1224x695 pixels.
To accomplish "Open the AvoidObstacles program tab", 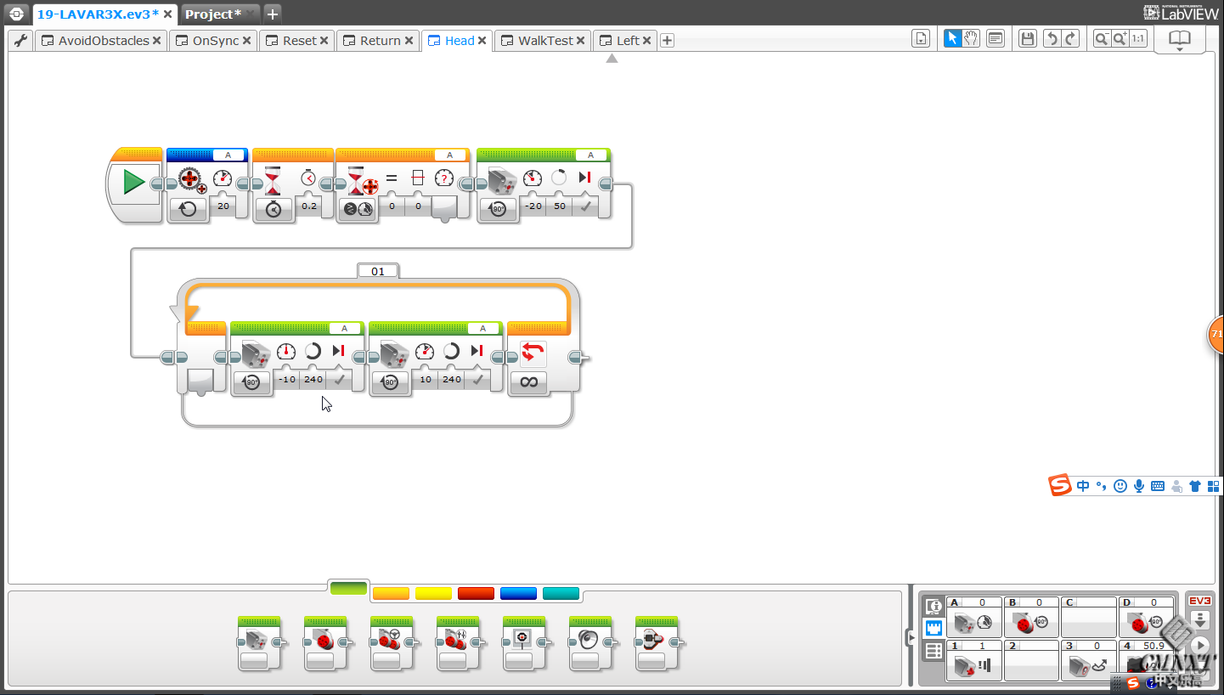I will [x=103, y=41].
